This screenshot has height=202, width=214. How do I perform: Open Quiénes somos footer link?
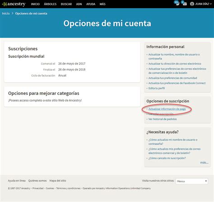[x=37, y=181]
